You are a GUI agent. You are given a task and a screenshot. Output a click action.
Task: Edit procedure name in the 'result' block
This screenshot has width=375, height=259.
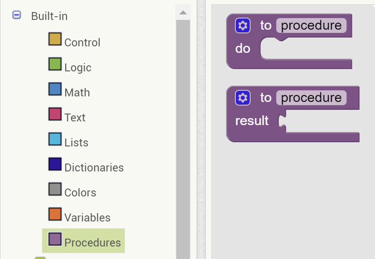tap(311, 98)
